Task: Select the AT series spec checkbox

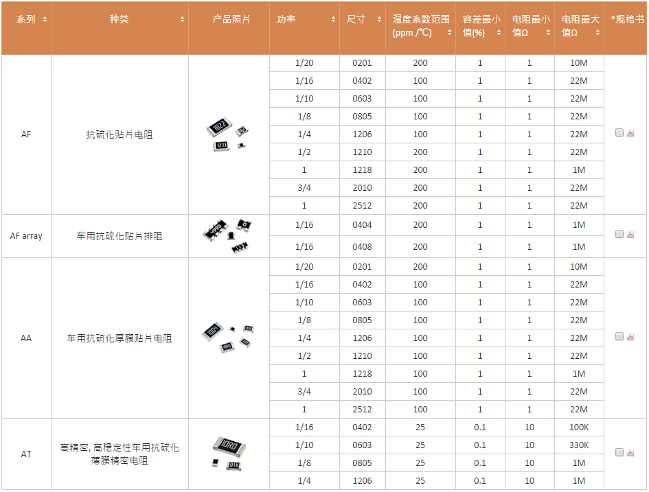Action: (619, 452)
